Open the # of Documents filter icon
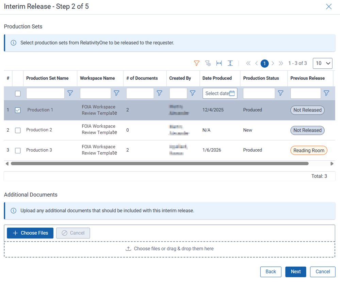The image size is (340, 282). 159,93
